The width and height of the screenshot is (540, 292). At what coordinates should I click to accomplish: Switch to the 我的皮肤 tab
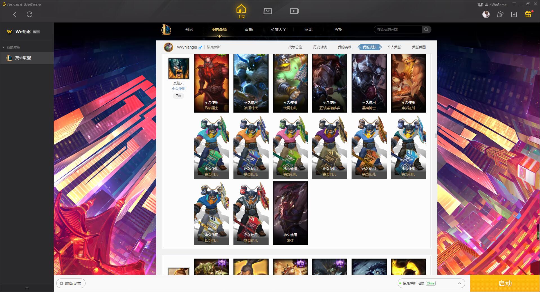pos(369,47)
